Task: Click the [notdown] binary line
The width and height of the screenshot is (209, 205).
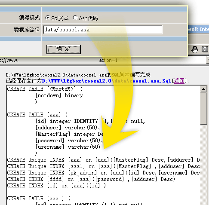Action: point(59,95)
